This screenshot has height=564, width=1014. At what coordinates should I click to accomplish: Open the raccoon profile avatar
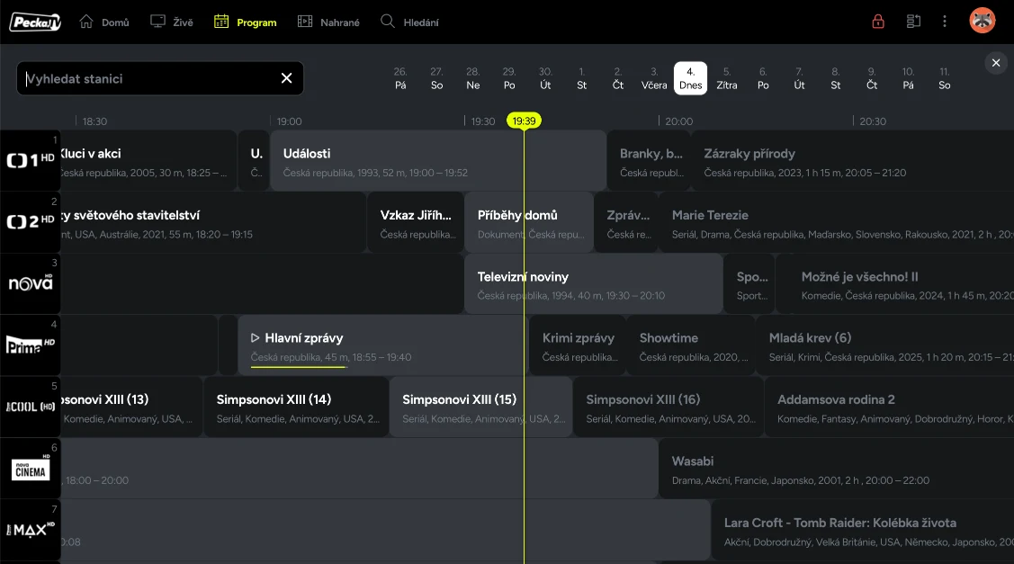pyautogui.click(x=982, y=22)
